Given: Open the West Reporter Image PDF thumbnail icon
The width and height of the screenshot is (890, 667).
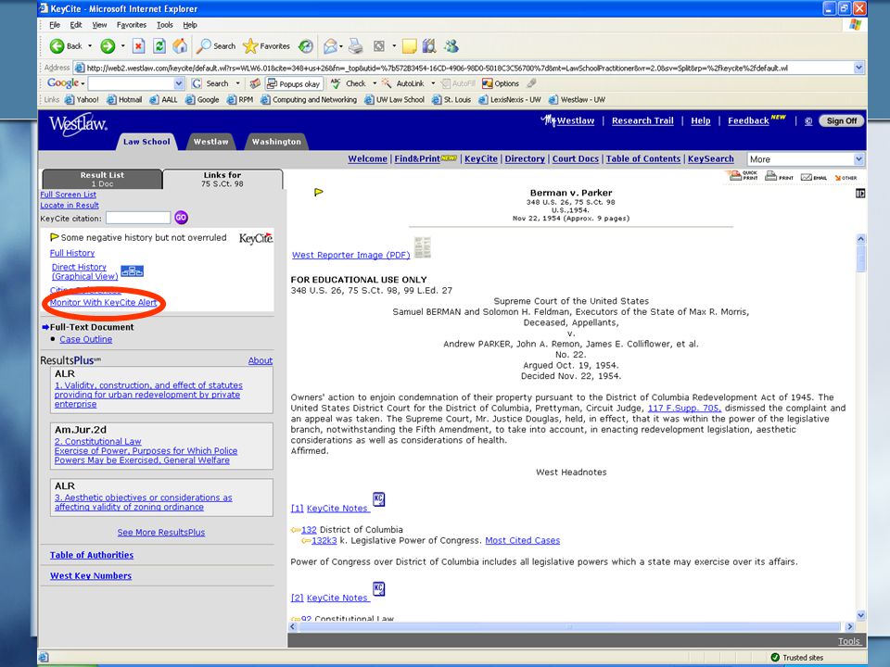Looking at the screenshot, I should [423, 247].
